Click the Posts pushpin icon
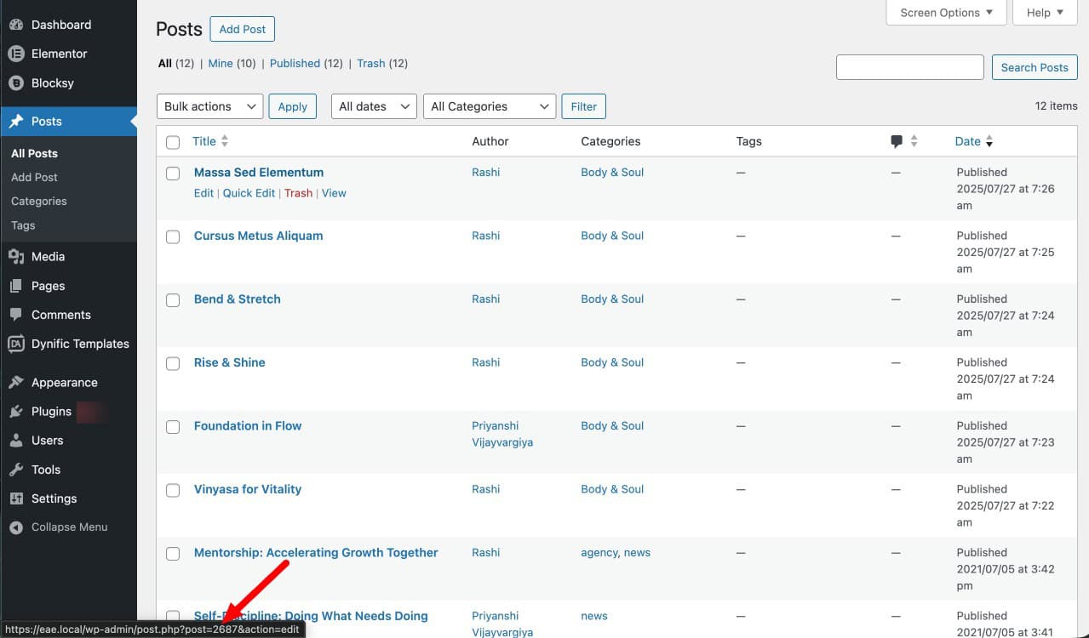 (16, 122)
